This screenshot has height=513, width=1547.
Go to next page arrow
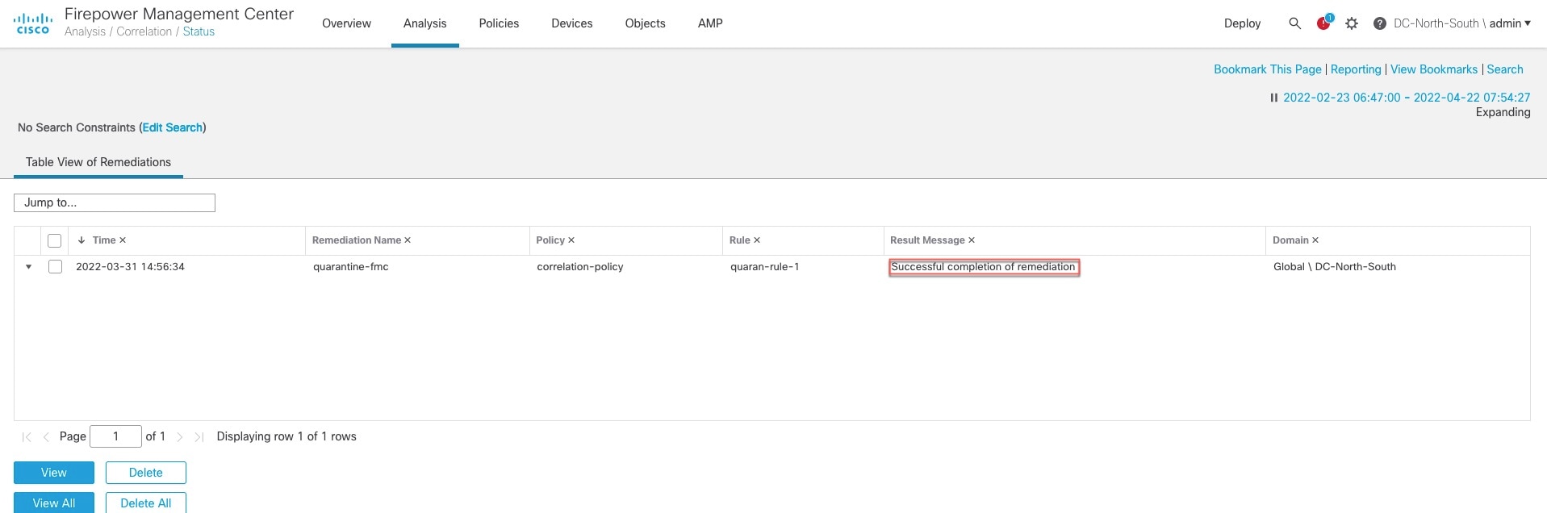point(179,436)
